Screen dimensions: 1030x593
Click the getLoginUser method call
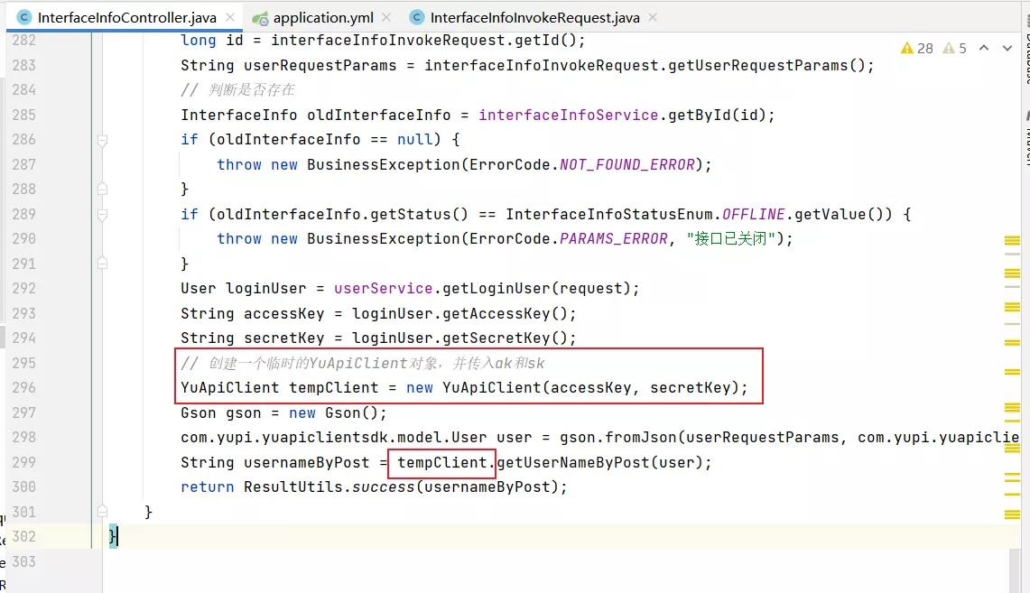[496, 288]
